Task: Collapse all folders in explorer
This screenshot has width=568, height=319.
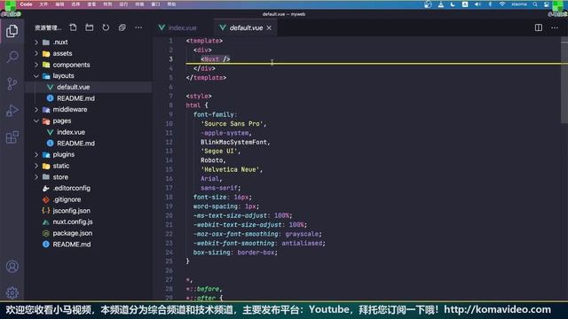Action: [x=122, y=27]
